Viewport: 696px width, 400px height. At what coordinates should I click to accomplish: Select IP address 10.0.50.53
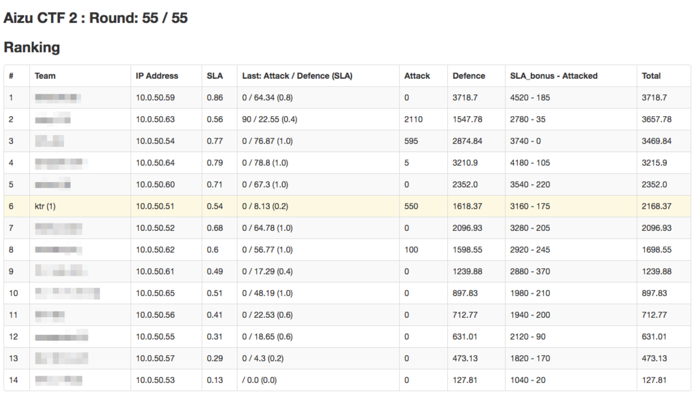pos(155,380)
